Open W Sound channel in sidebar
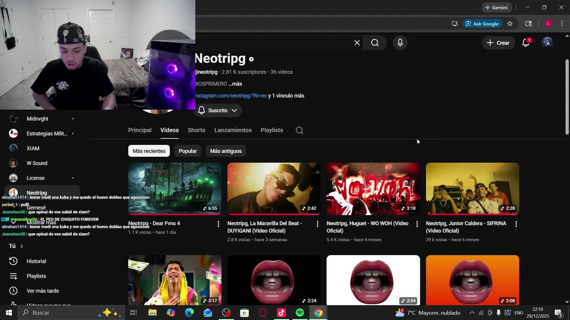570x320 pixels. pyautogui.click(x=42, y=163)
